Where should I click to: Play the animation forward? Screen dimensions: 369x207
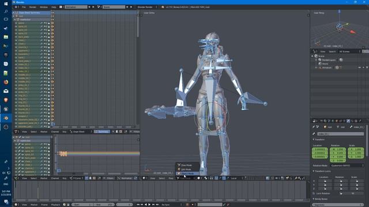(149, 205)
